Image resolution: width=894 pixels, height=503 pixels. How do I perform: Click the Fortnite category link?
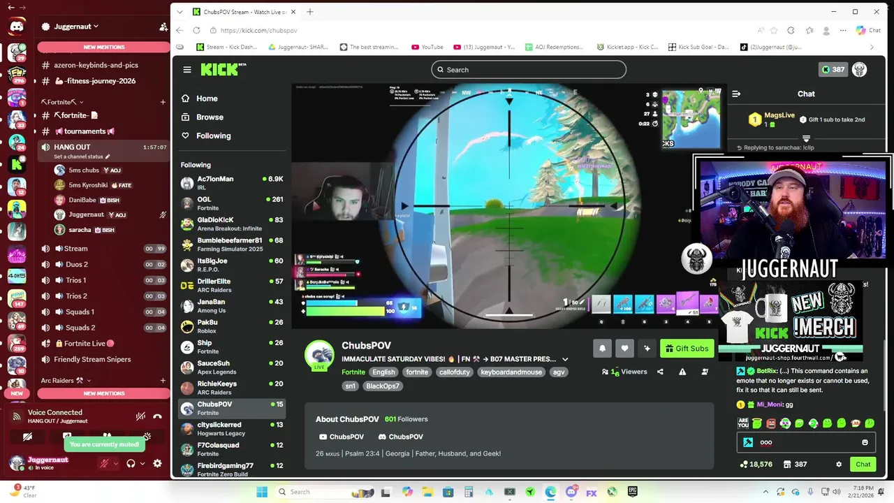[x=353, y=372]
